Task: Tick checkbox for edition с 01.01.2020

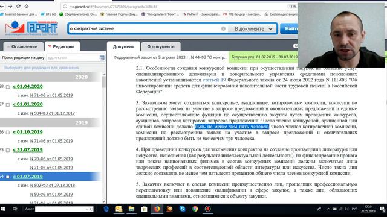Action: point(8,104)
